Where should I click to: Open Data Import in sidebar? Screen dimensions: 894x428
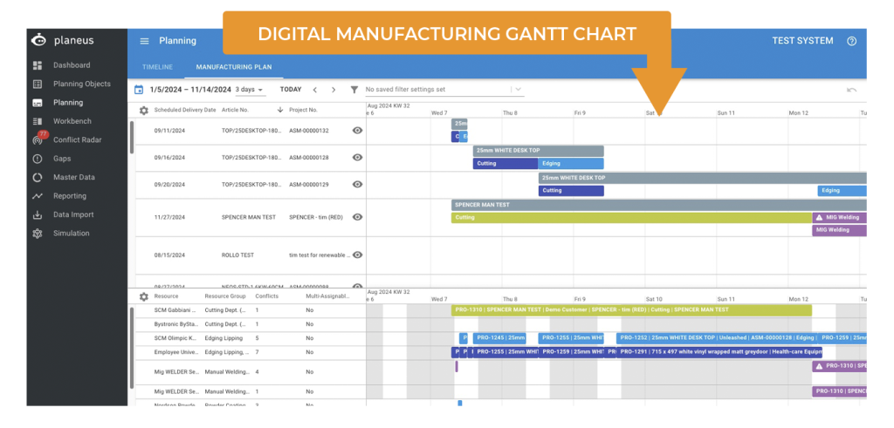[x=72, y=214]
